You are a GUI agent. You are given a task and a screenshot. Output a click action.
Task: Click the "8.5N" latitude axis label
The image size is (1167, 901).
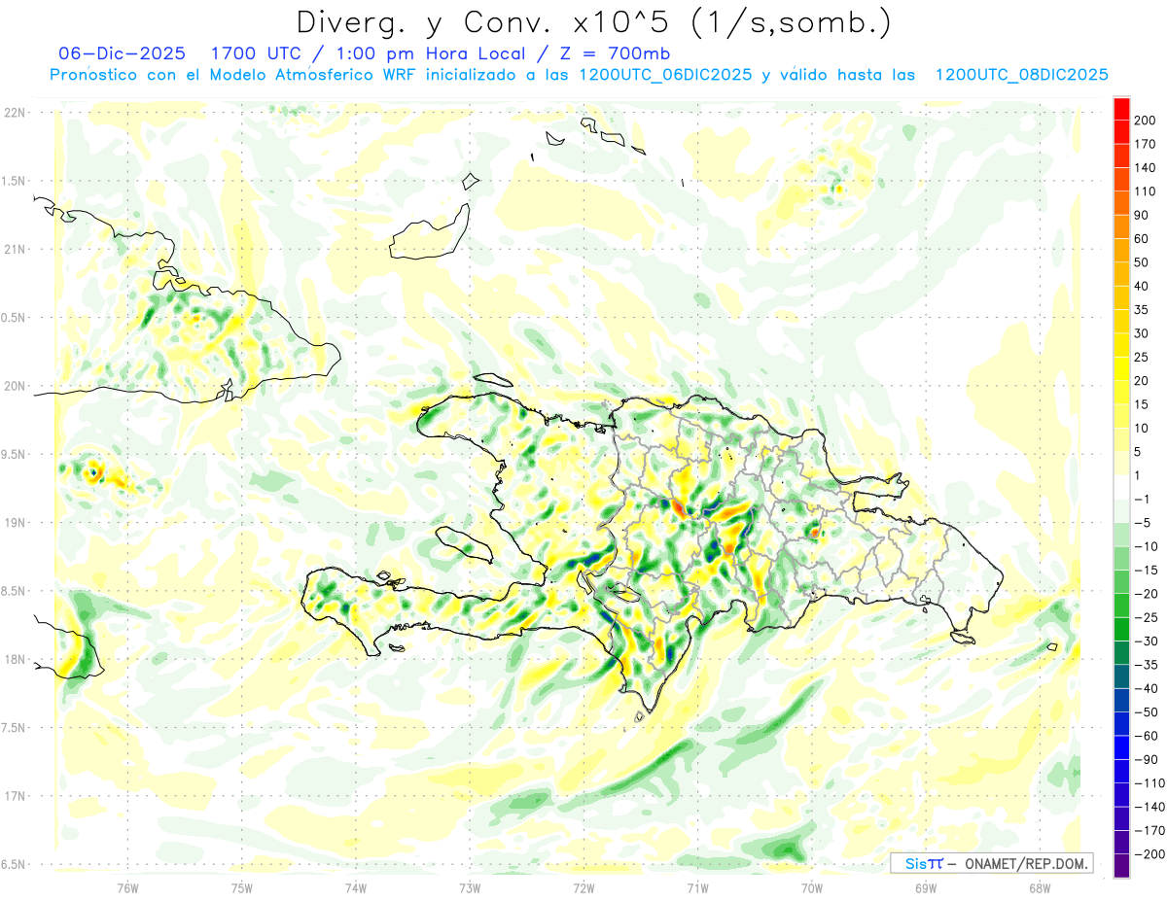15,591
